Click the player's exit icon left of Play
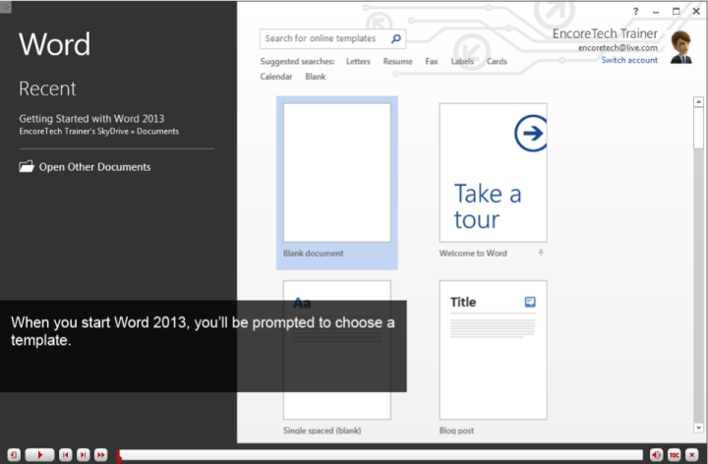The width and height of the screenshot is (708, 464). click(x=14, y=455)
